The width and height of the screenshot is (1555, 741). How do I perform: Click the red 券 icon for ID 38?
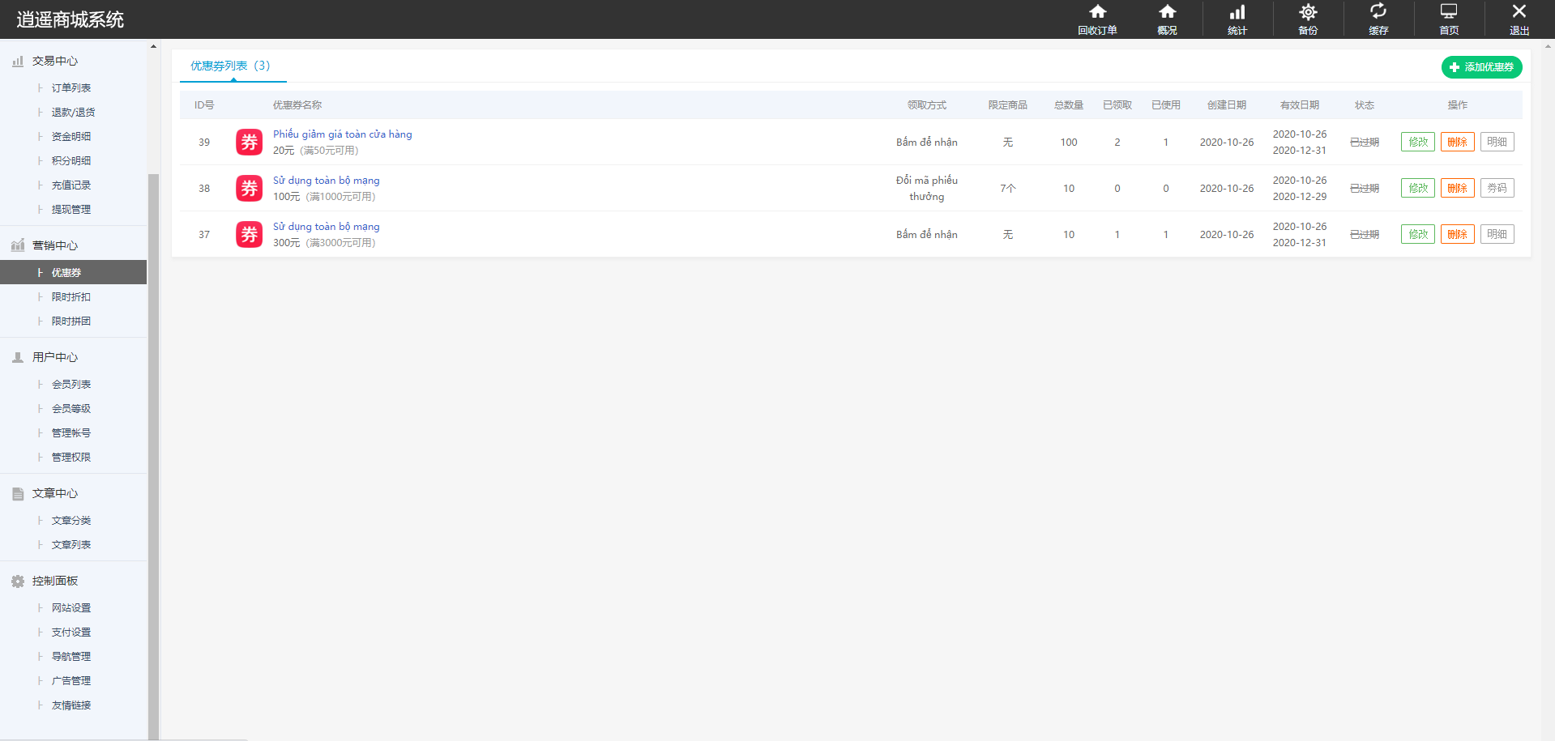(x=249, y=188)
